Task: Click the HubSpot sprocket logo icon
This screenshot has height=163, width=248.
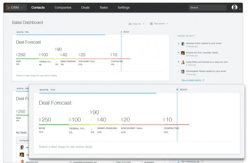Action: click(8, 8)
